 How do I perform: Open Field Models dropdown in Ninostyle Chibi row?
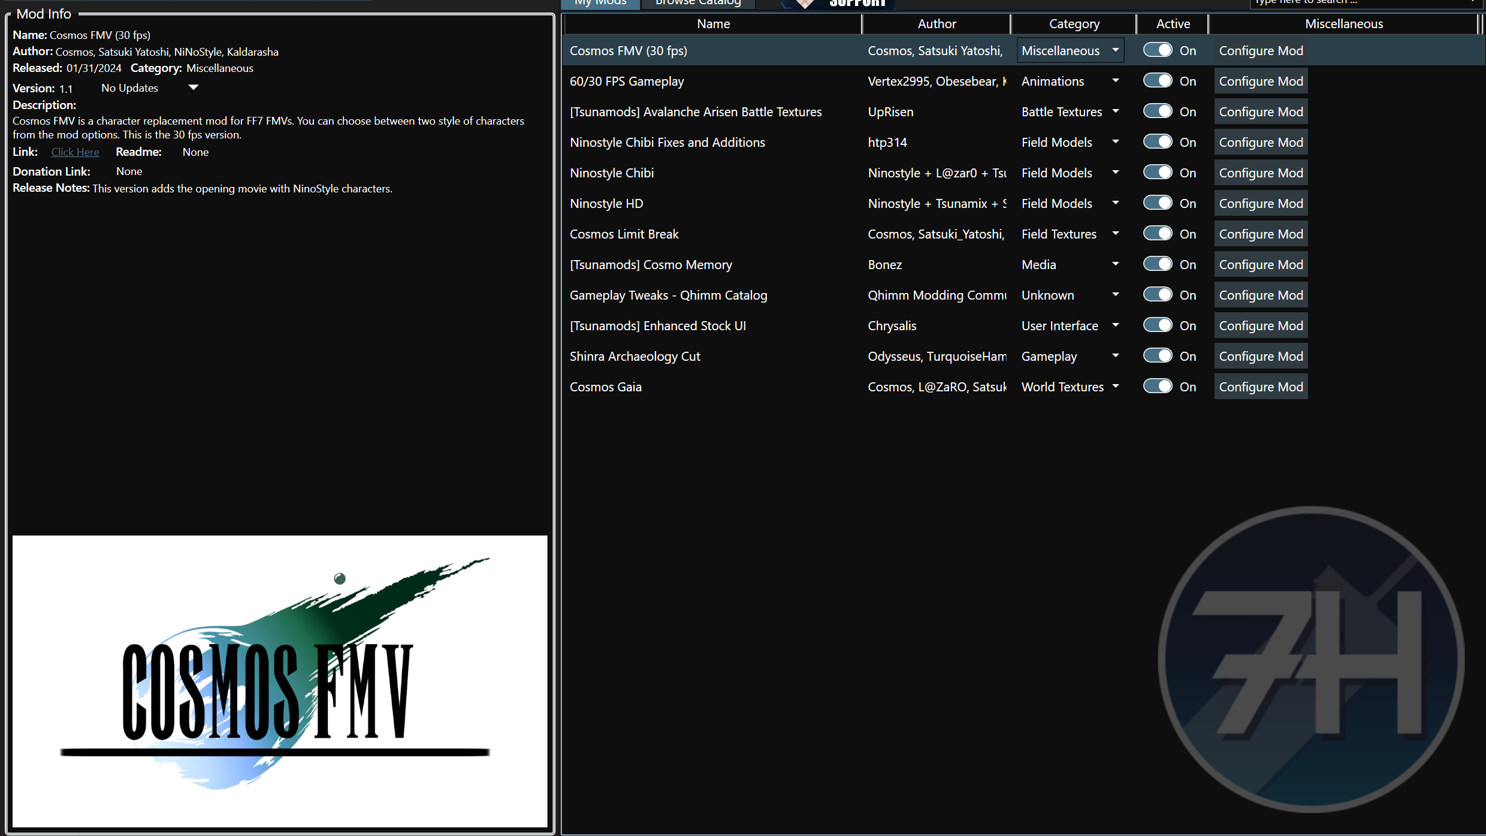(x=1070, y=173)
